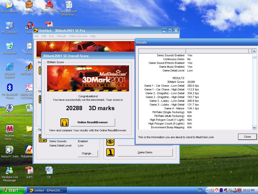Click the network disconnected tray icon
The image size is (258, 194).
226,190
